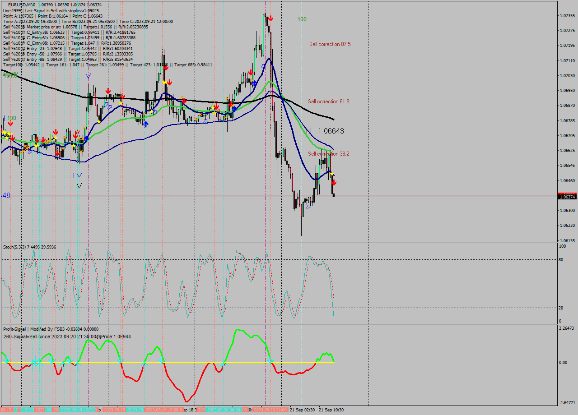Select the 'Entry -50' sell level line
The height and width of the screenshot is (415, 578).
68,54
